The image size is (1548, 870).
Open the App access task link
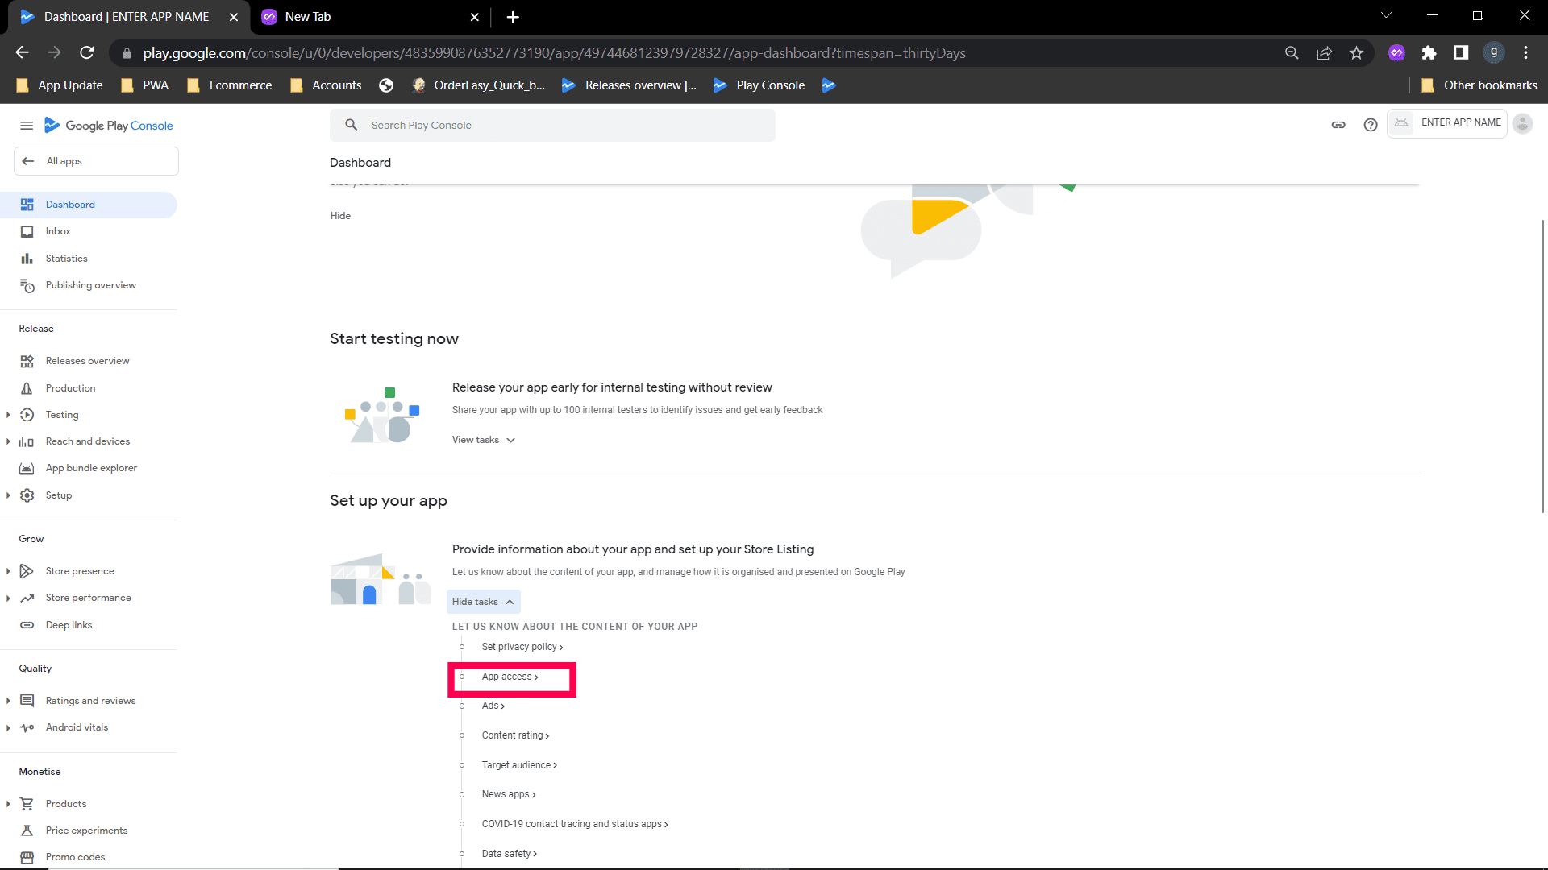pyautogui.click(x=510, y=677)
